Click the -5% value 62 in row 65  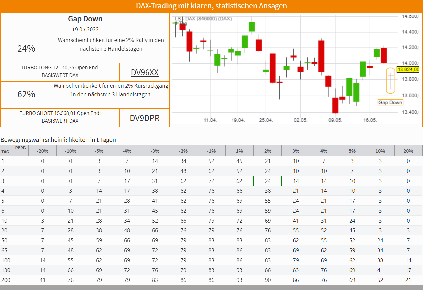tap(99, 250)
